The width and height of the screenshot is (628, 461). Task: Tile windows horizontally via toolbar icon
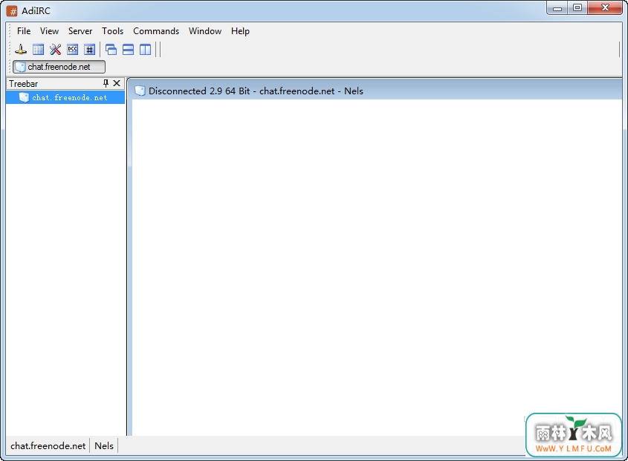click(x=128, y=50)
